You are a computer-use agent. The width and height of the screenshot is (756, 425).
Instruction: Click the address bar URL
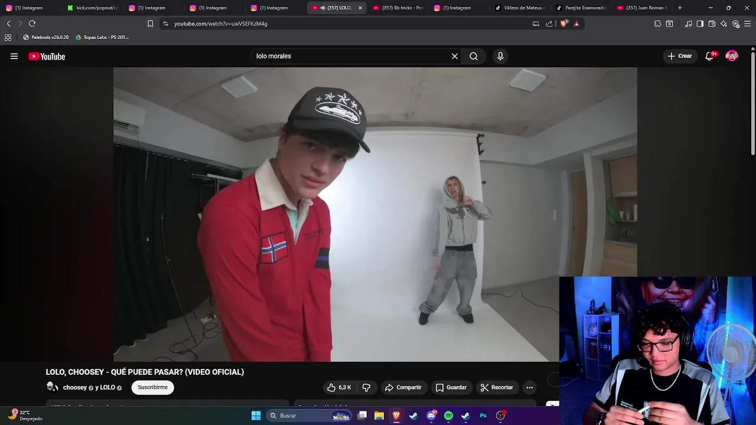click(221, 24)
